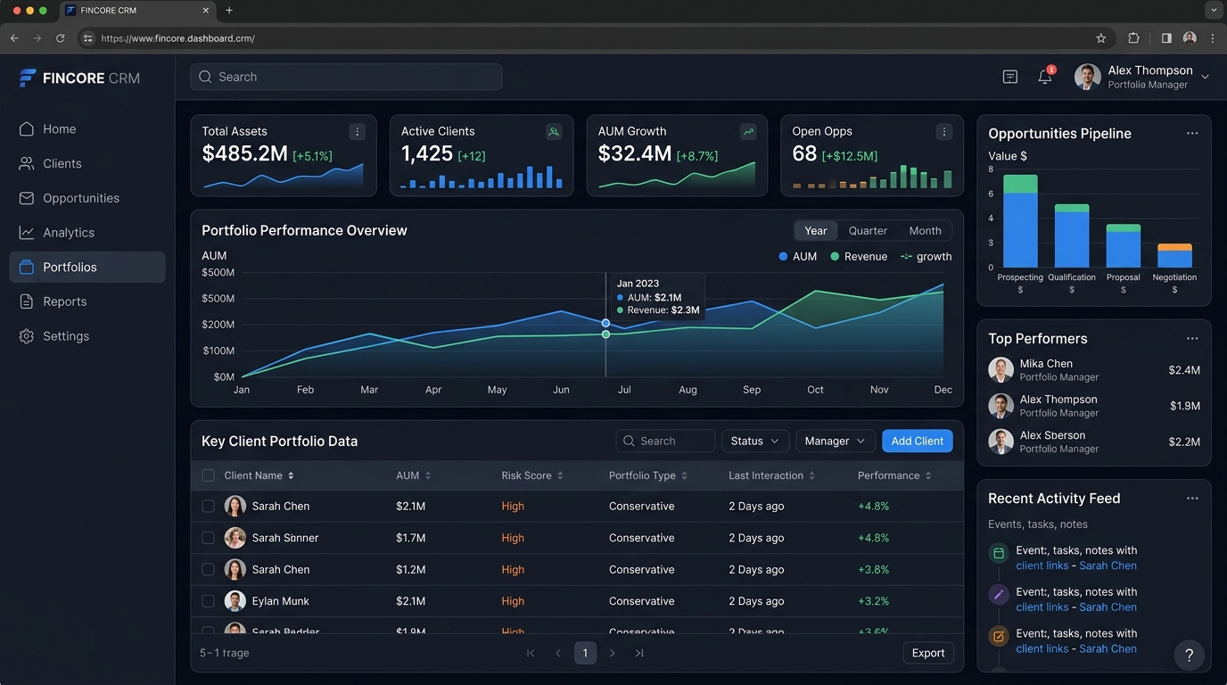Expand Alex Thompson account menu chevron
Viewport: 1227px width, 685px height.
pyautogui.click(x=1205, y=77)
